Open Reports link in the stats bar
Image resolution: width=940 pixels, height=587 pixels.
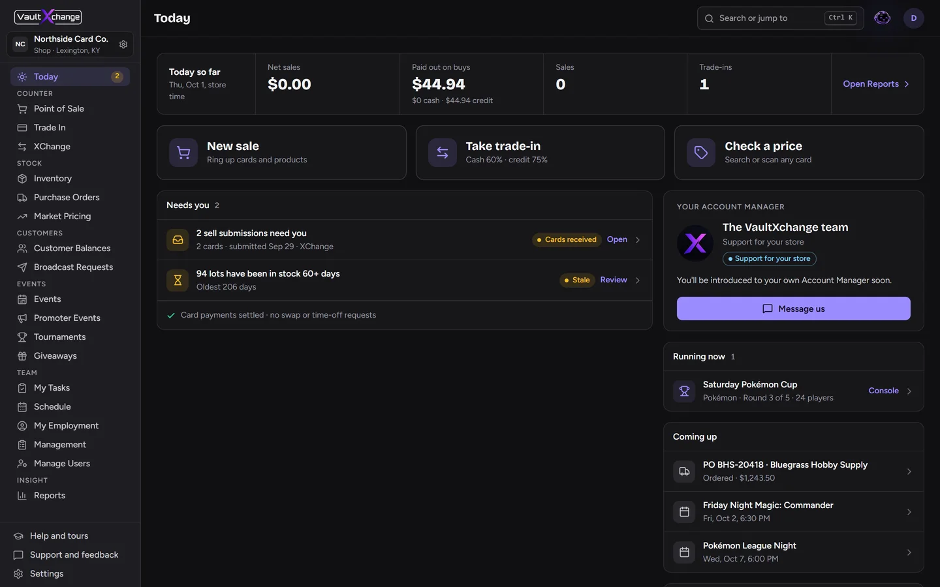coord(876,84)
